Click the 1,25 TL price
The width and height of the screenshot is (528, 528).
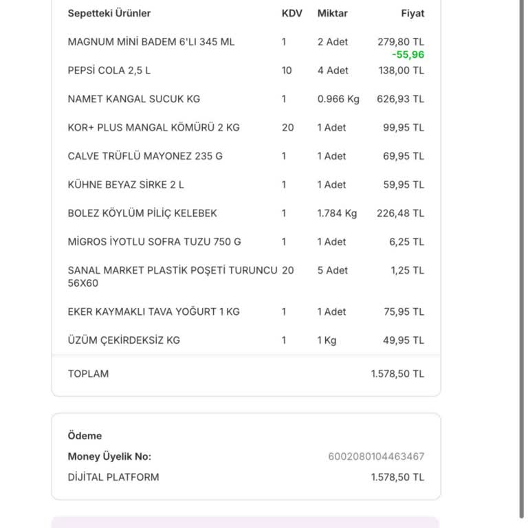coord(408,270)
